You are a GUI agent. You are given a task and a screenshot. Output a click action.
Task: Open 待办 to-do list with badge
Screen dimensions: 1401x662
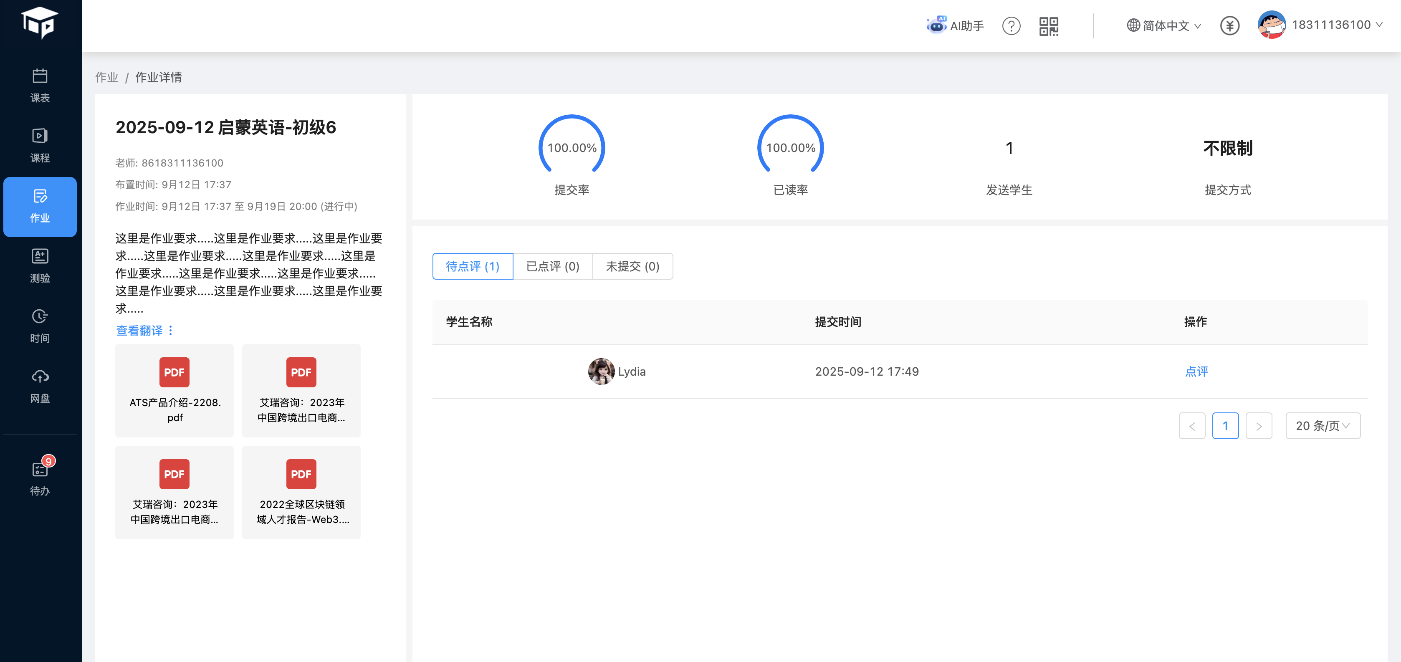tap(40, 478)
